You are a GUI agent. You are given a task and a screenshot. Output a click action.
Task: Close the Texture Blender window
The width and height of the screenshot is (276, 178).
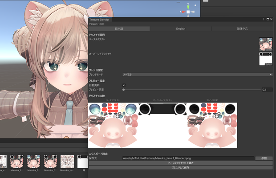coord(272,19)
